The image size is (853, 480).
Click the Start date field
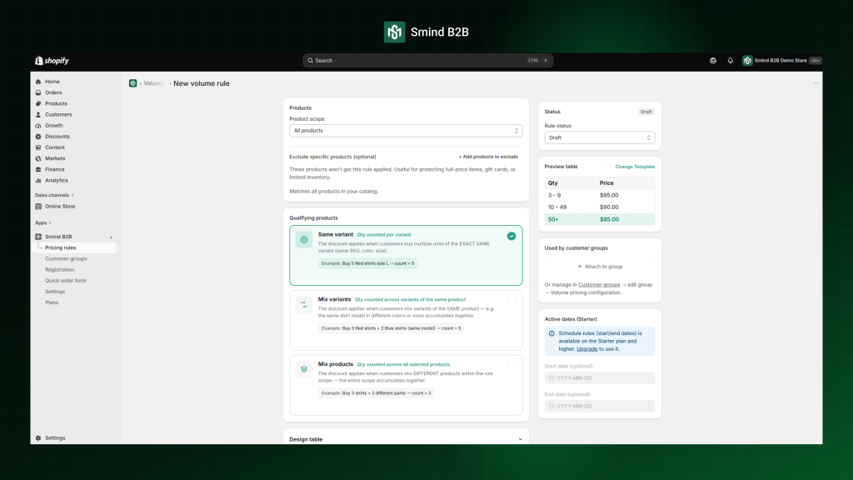click(x=600, y=377)
